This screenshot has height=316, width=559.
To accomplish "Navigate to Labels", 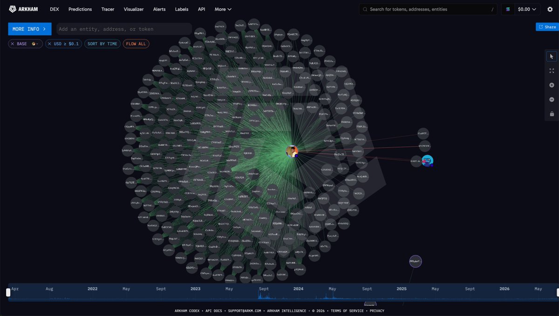I will tap(182, 9).
